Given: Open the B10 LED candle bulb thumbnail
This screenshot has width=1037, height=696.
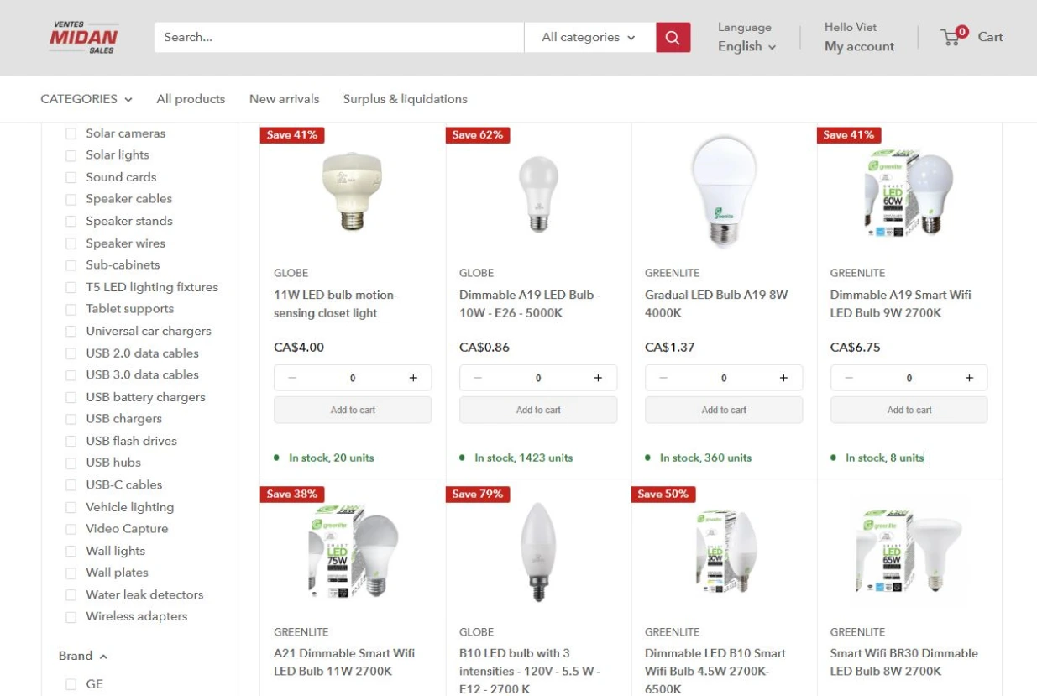Looking at the screenshot, I should coord(538,552).
